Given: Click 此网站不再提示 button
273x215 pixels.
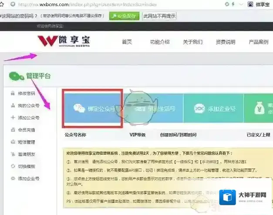Looking at the screenshot, I should 159,16.
